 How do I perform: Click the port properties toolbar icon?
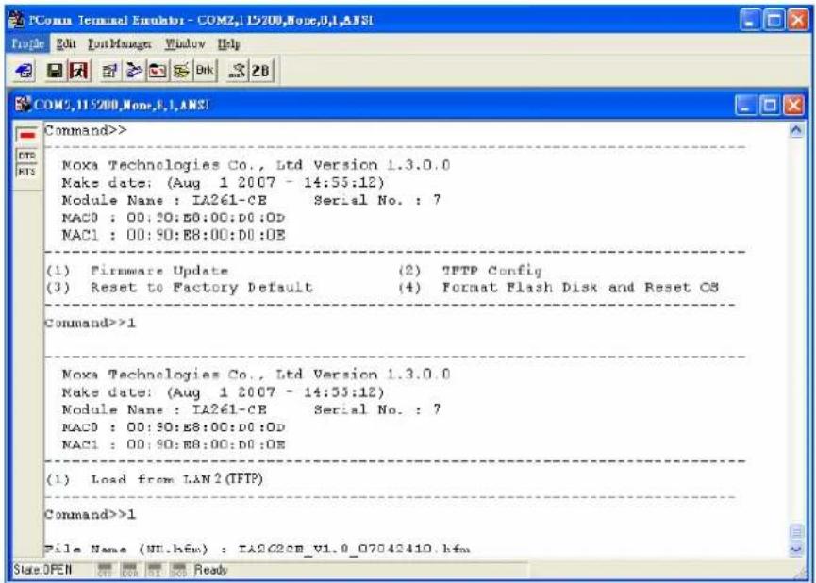109,71
